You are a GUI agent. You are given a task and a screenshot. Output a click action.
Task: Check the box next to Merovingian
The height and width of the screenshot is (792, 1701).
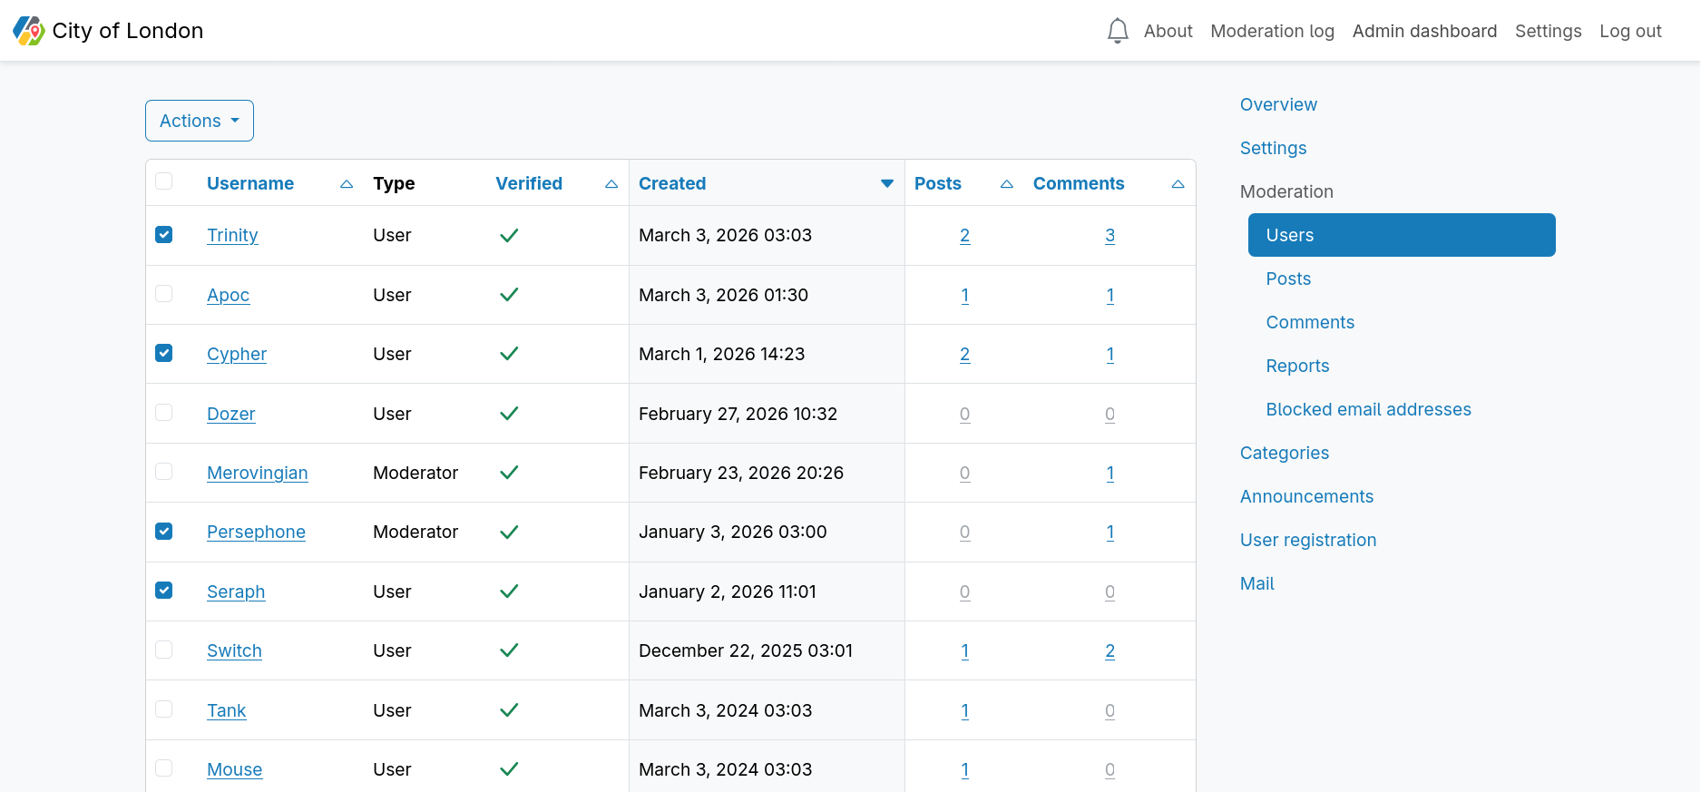(164, 472)
